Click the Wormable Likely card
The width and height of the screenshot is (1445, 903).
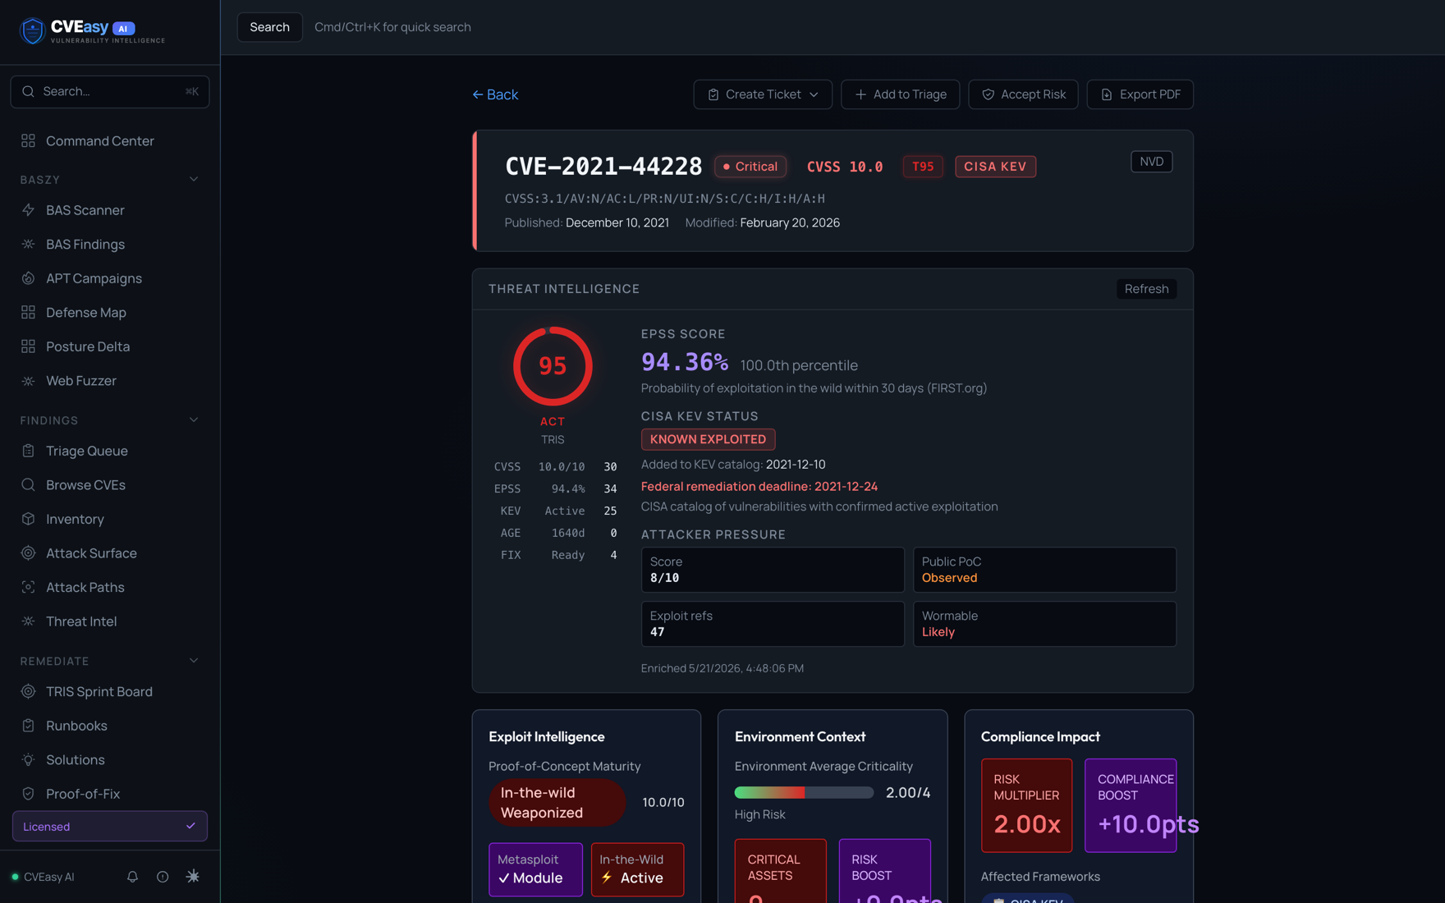(x=1044, y=624)
